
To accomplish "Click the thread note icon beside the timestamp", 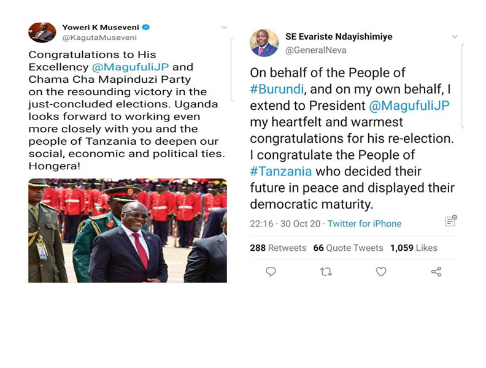I will point(450,221).
